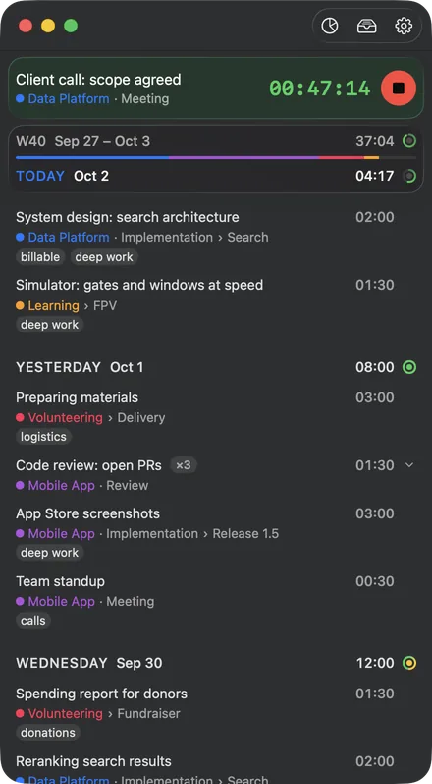Click the FPV subproject label
432x784 pixels.
pos(105,306)
